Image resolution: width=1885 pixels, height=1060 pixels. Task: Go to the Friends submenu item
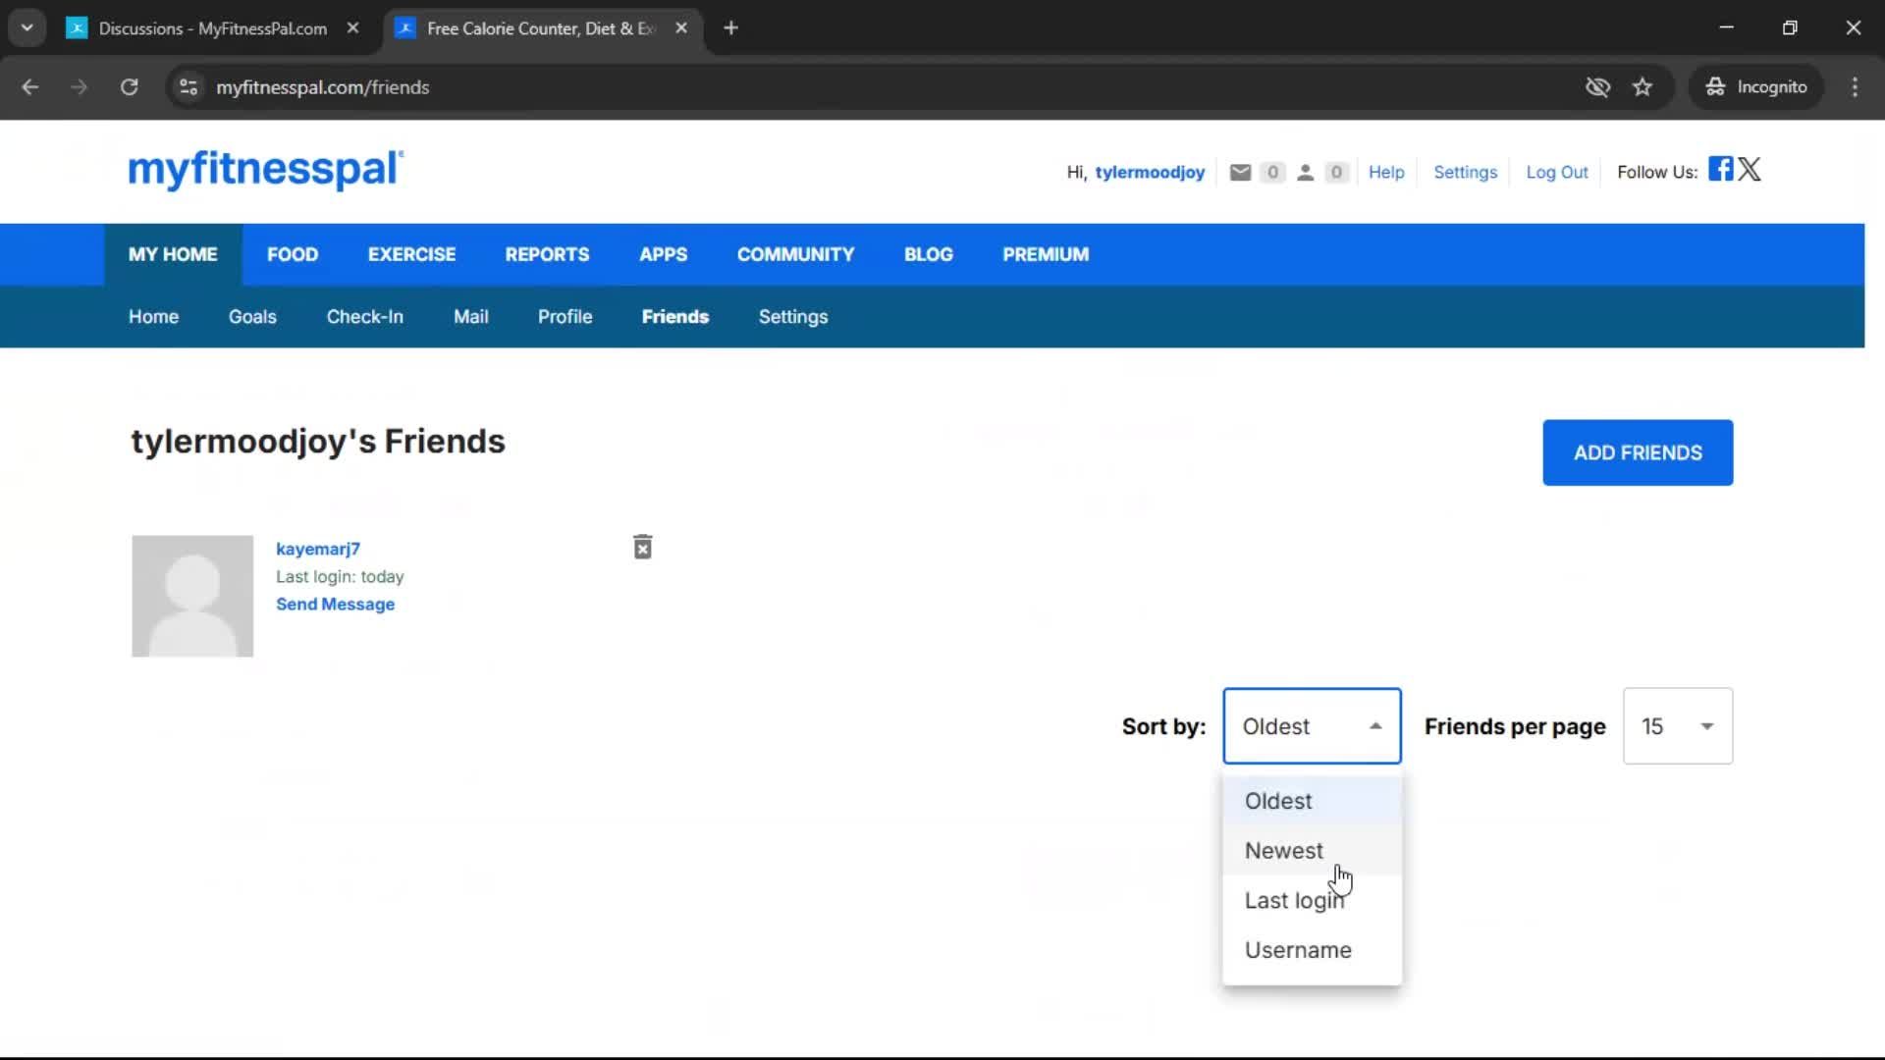coord(675,317)
